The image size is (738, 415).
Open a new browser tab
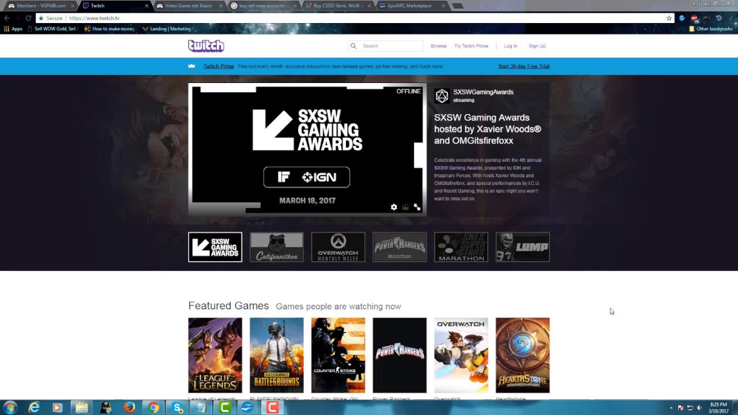tap(457, 6)
